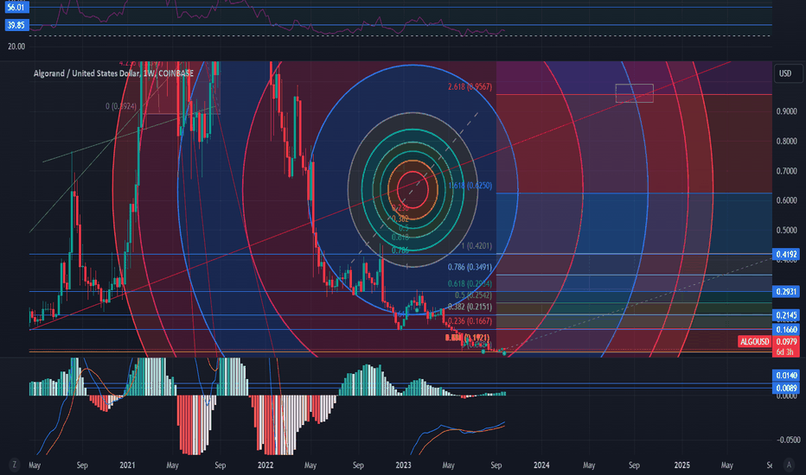Viewport: 806px width, 475px height.
Task: Select the 1 (0.4201) Fibonacci label
Action: pyautogui.click(x=477, y=246)
